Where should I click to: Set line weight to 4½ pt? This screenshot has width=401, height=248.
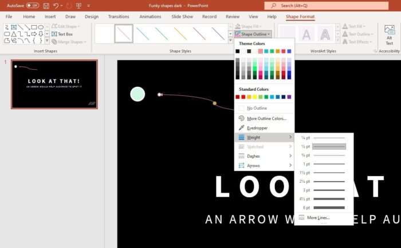[324, 199]
